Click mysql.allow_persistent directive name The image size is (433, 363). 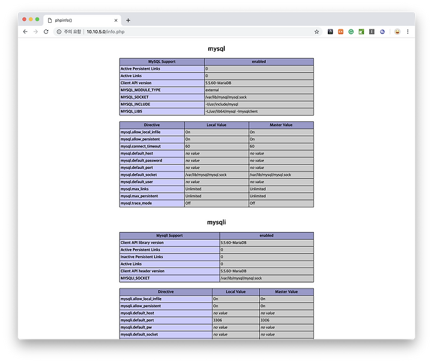click(140, 139)
